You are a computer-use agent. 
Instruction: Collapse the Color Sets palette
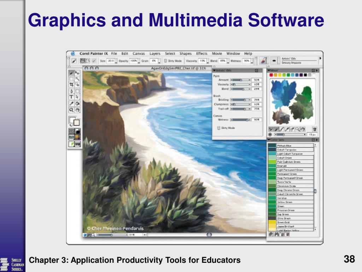tap(269, 140)
